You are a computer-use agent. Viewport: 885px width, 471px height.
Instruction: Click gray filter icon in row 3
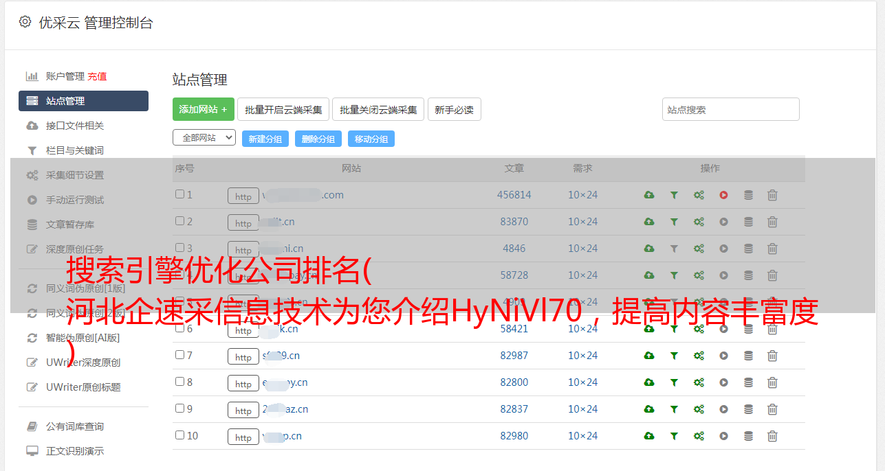pyautogui.click(x=674, y=249)
